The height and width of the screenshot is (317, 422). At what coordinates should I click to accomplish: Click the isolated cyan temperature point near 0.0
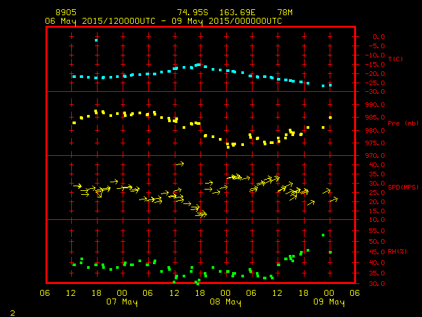(x=96, y=40)
